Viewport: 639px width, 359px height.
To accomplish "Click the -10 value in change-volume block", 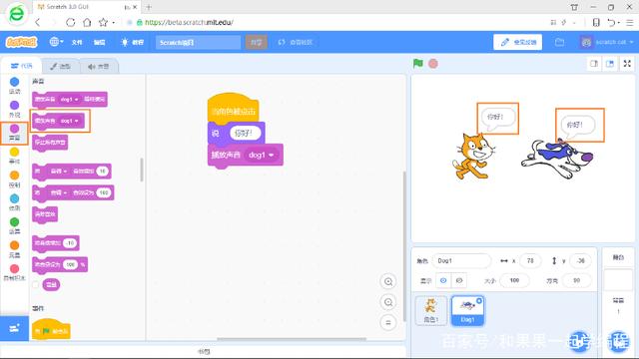I will (70, 243).
